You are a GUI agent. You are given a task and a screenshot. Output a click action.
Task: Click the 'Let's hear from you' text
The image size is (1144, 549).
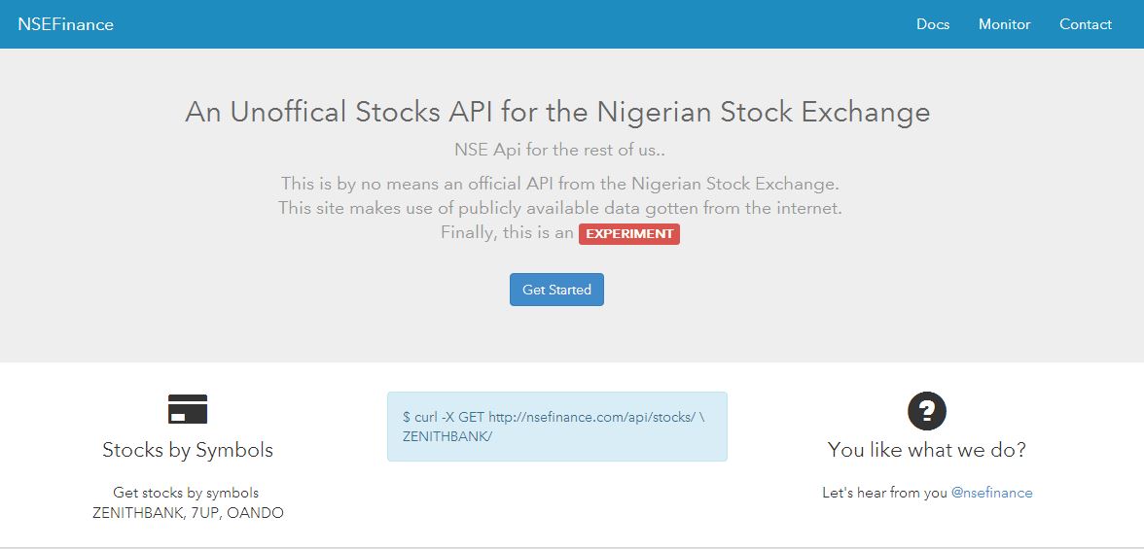pos(884,493)
